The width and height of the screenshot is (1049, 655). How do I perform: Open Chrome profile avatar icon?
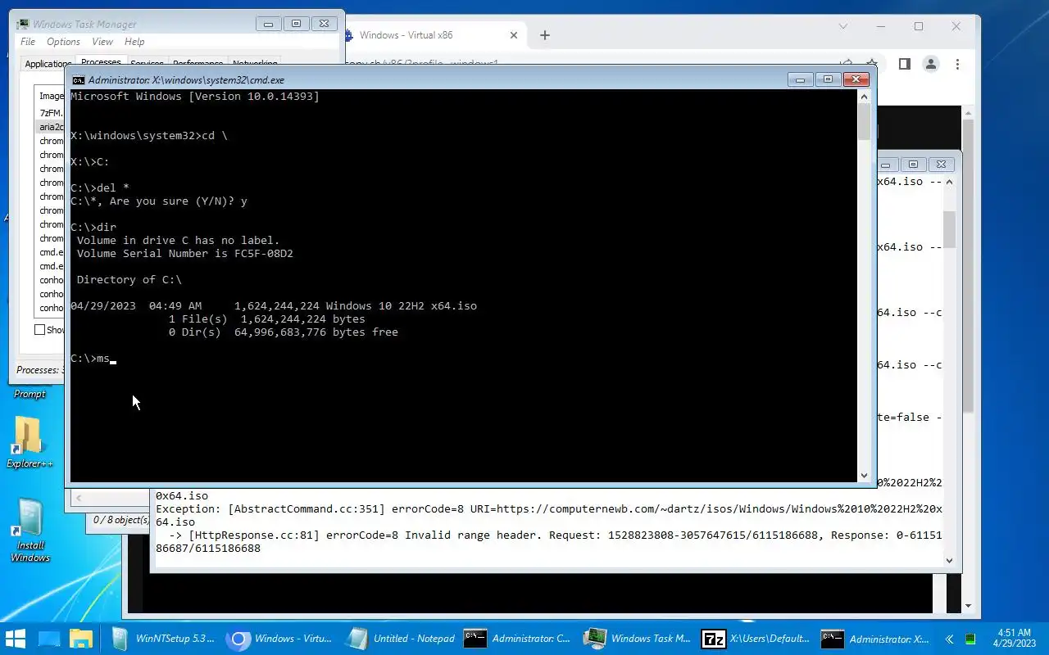(930, 64)
